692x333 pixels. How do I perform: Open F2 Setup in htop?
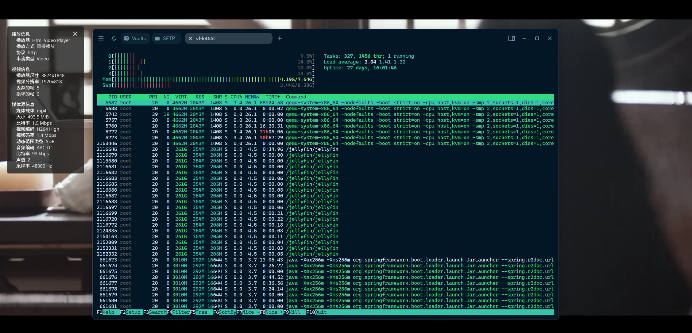[x=133, y=312]
